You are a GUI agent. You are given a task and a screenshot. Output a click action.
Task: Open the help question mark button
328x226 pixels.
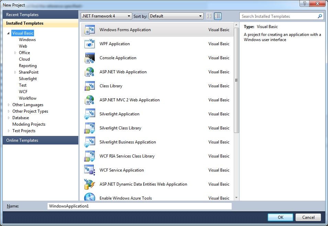point(304,3)
